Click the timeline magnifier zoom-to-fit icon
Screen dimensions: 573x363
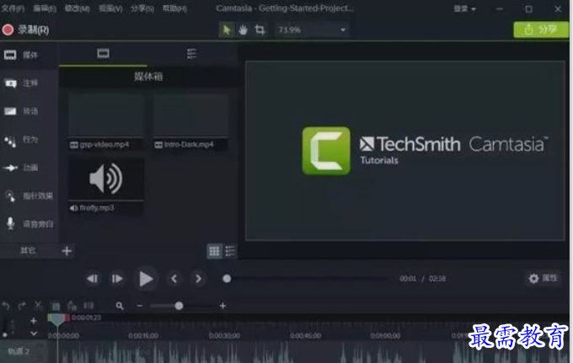(x=120, y=306)
